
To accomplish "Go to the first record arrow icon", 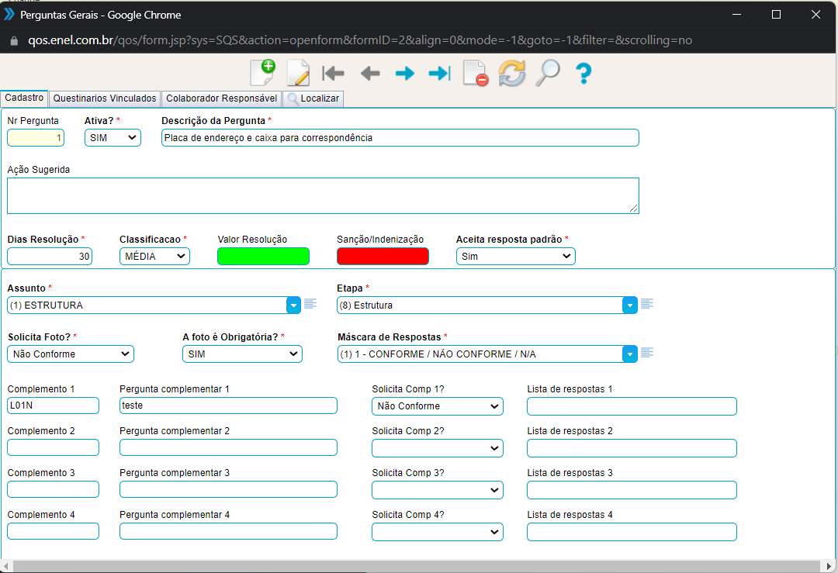I will pyautogui.click(x=333, y=73).
